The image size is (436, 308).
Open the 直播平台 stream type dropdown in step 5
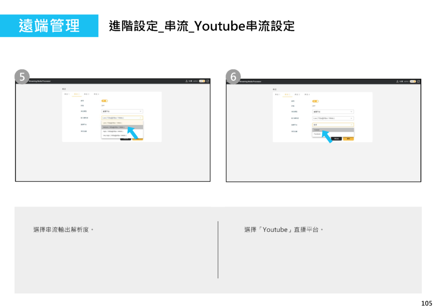[122, 111]
